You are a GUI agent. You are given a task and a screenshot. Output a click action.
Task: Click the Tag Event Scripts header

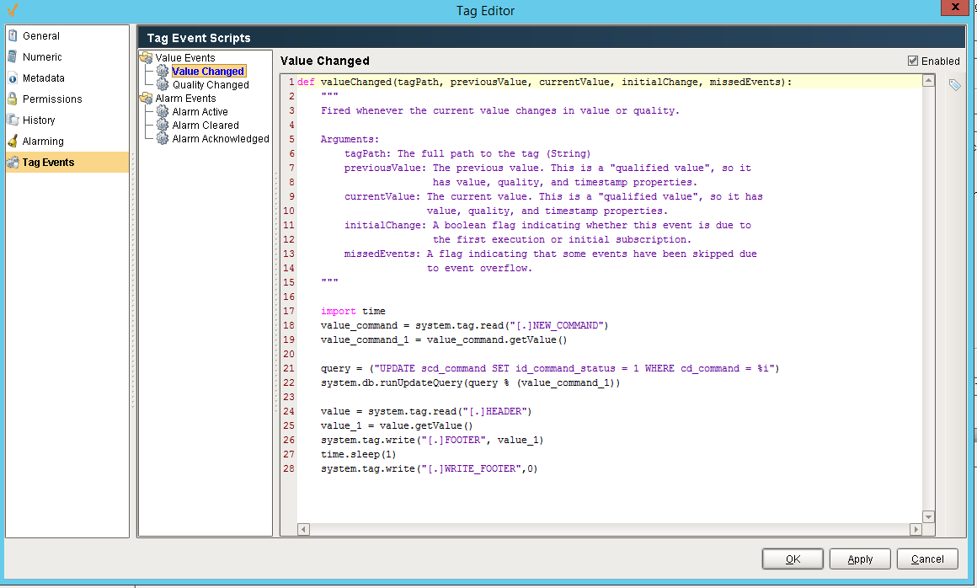[x=198, y=38]
